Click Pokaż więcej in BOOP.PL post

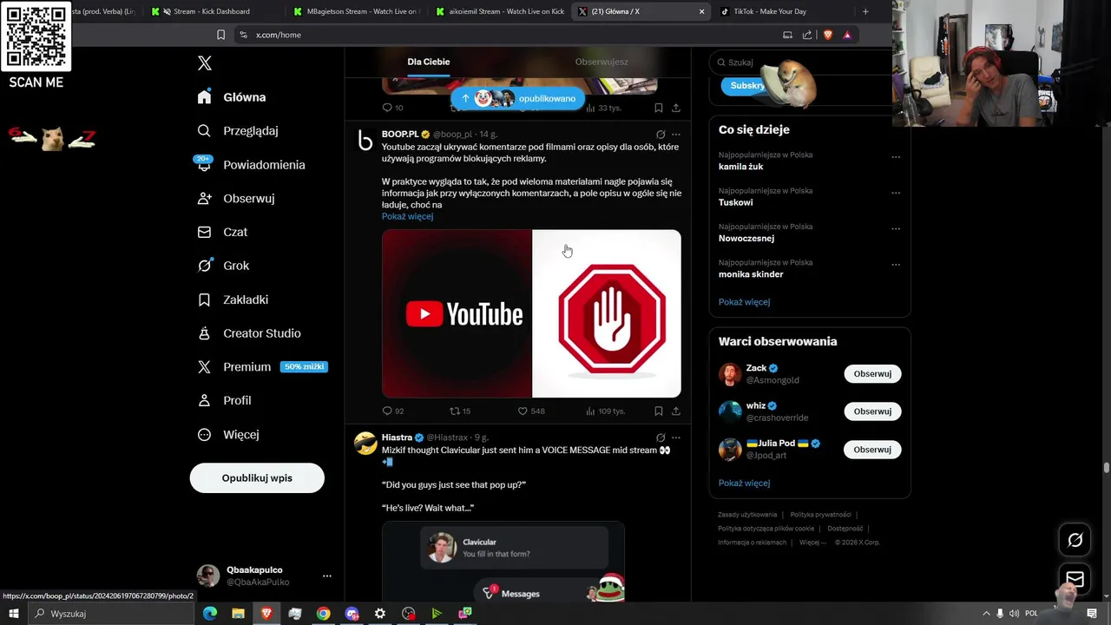click(407, 216)
